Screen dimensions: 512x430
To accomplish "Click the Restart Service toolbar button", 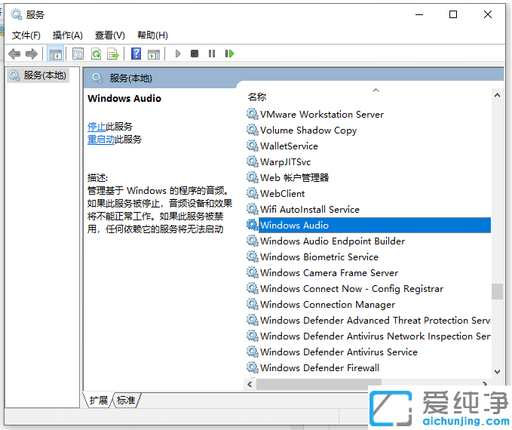I will (x=229, y=54).
